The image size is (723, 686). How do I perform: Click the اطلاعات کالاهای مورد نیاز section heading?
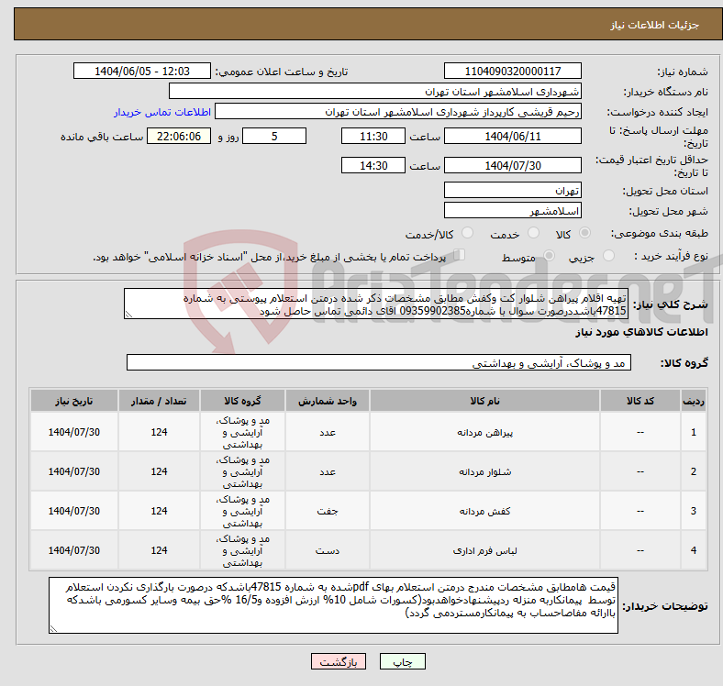(x=641, y=332)
